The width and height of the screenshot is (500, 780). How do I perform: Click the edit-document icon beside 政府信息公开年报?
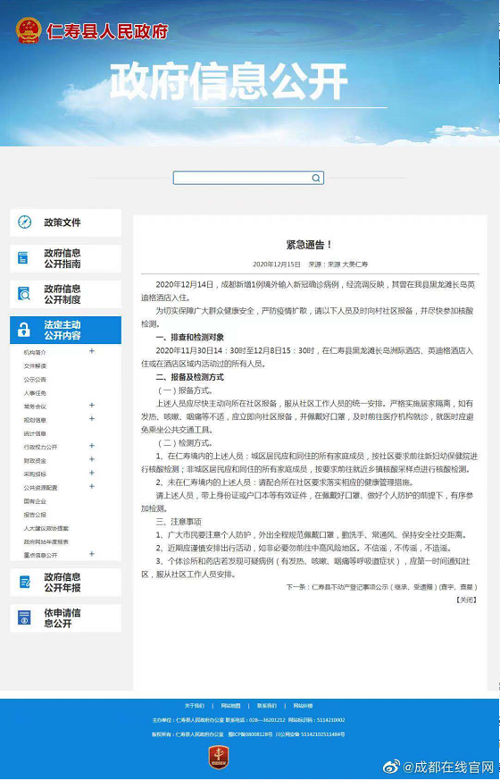(24, 582)
